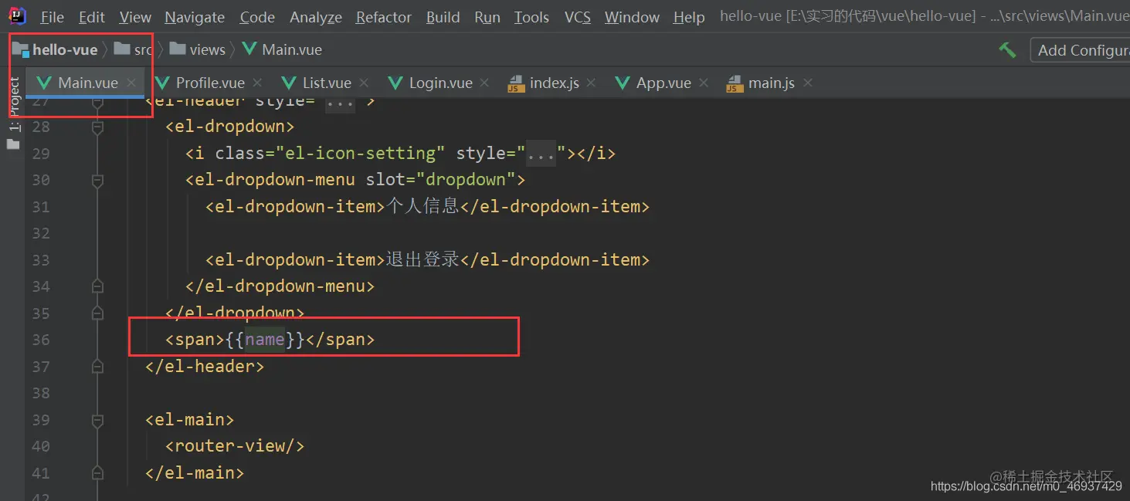Viewport: 1130px width, 501px height.
Task: Click the src folder breadcrumb
Action: [132, 49]
